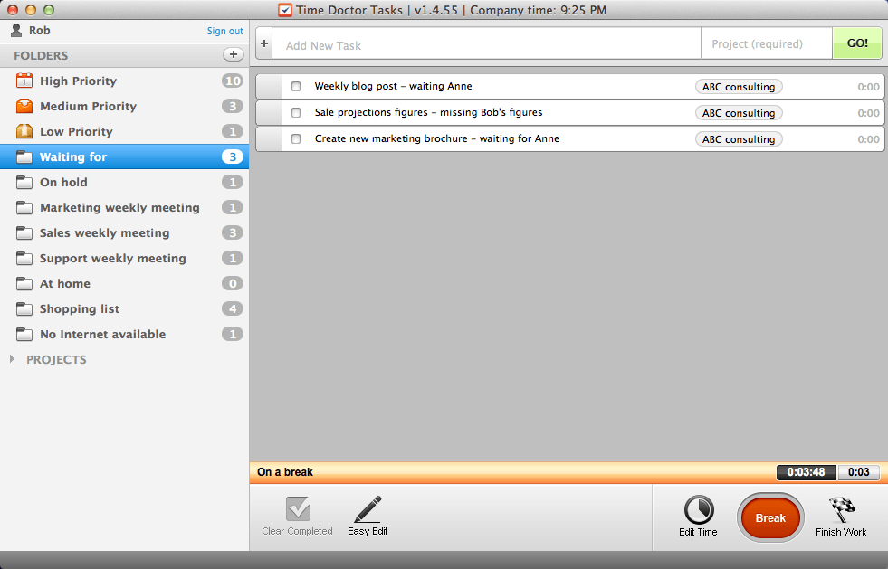This screenshot has width=888, height=569.
Task: Click the Sign out link
Action: click(x=224, y=31)
